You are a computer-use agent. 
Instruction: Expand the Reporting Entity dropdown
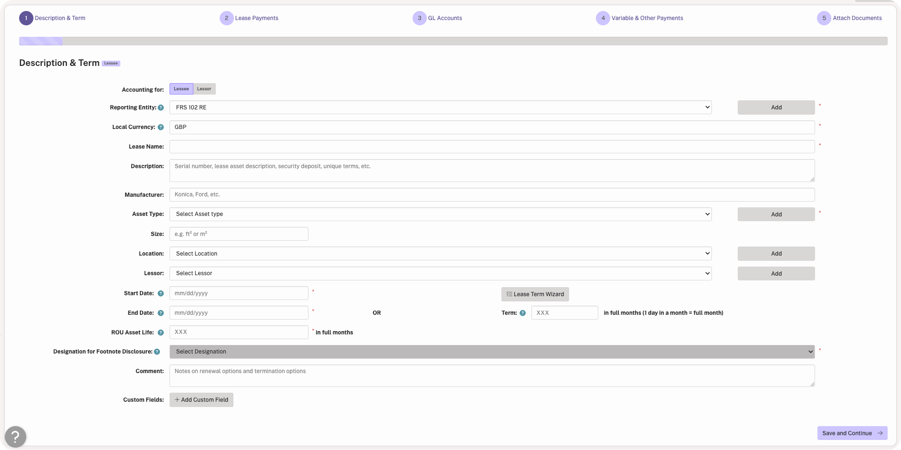[440, 107]
